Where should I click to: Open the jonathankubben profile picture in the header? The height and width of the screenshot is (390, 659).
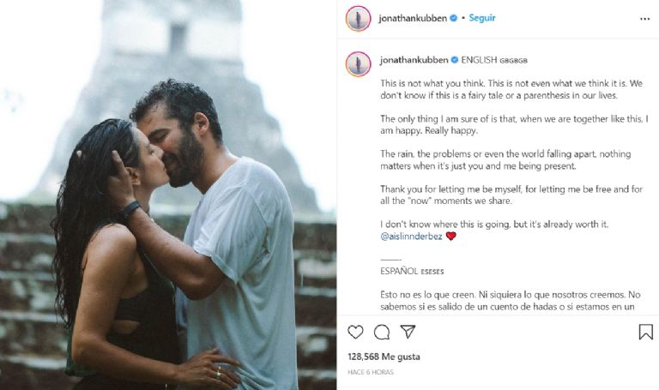click(358, 19)
